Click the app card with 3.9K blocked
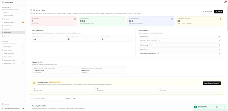This screenshot has height=111, width=228. 56,71
